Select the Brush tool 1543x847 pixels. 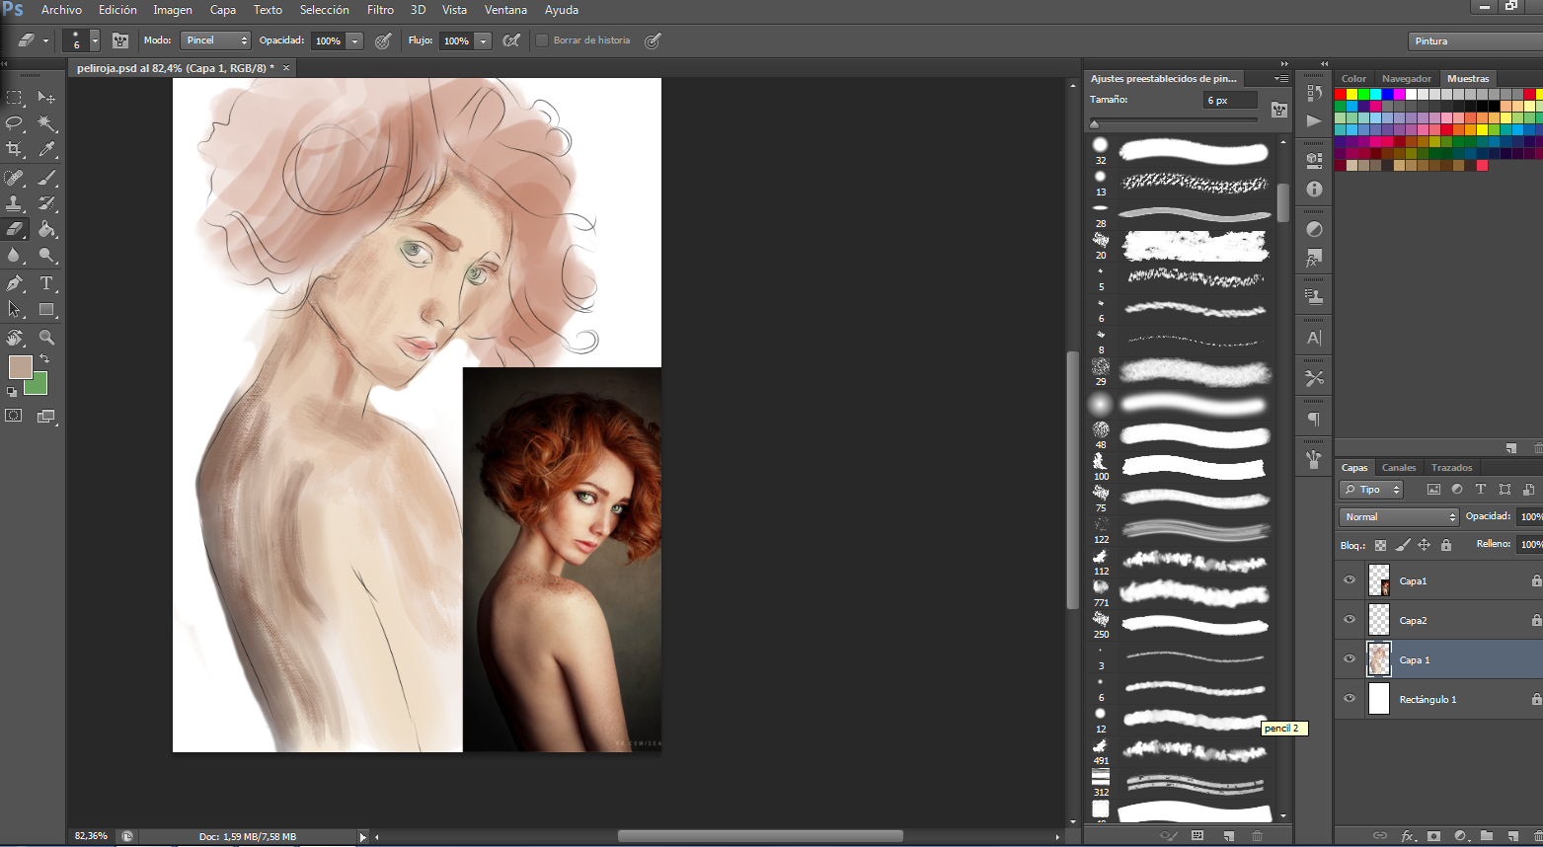point(46,178)
